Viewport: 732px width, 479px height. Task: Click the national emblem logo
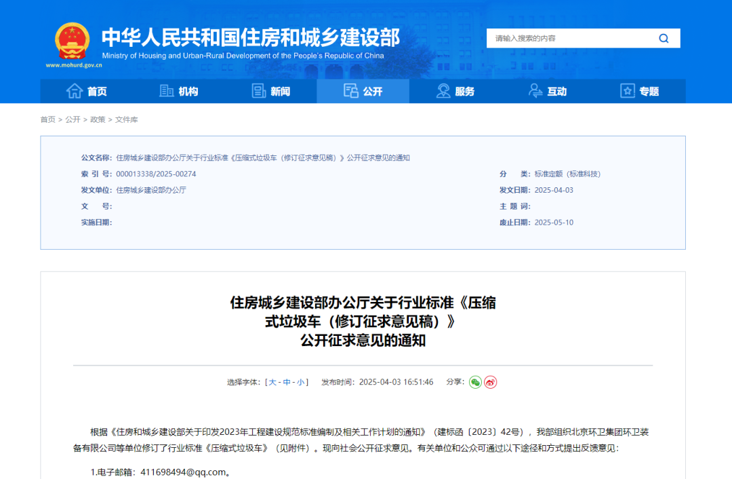(x=72, y=41)
